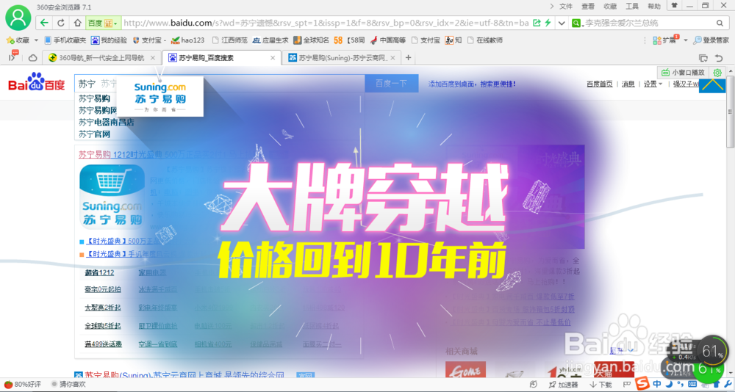Click the 百度一下 search button
Screen dimensions: 735x392
tap(391, 84)
